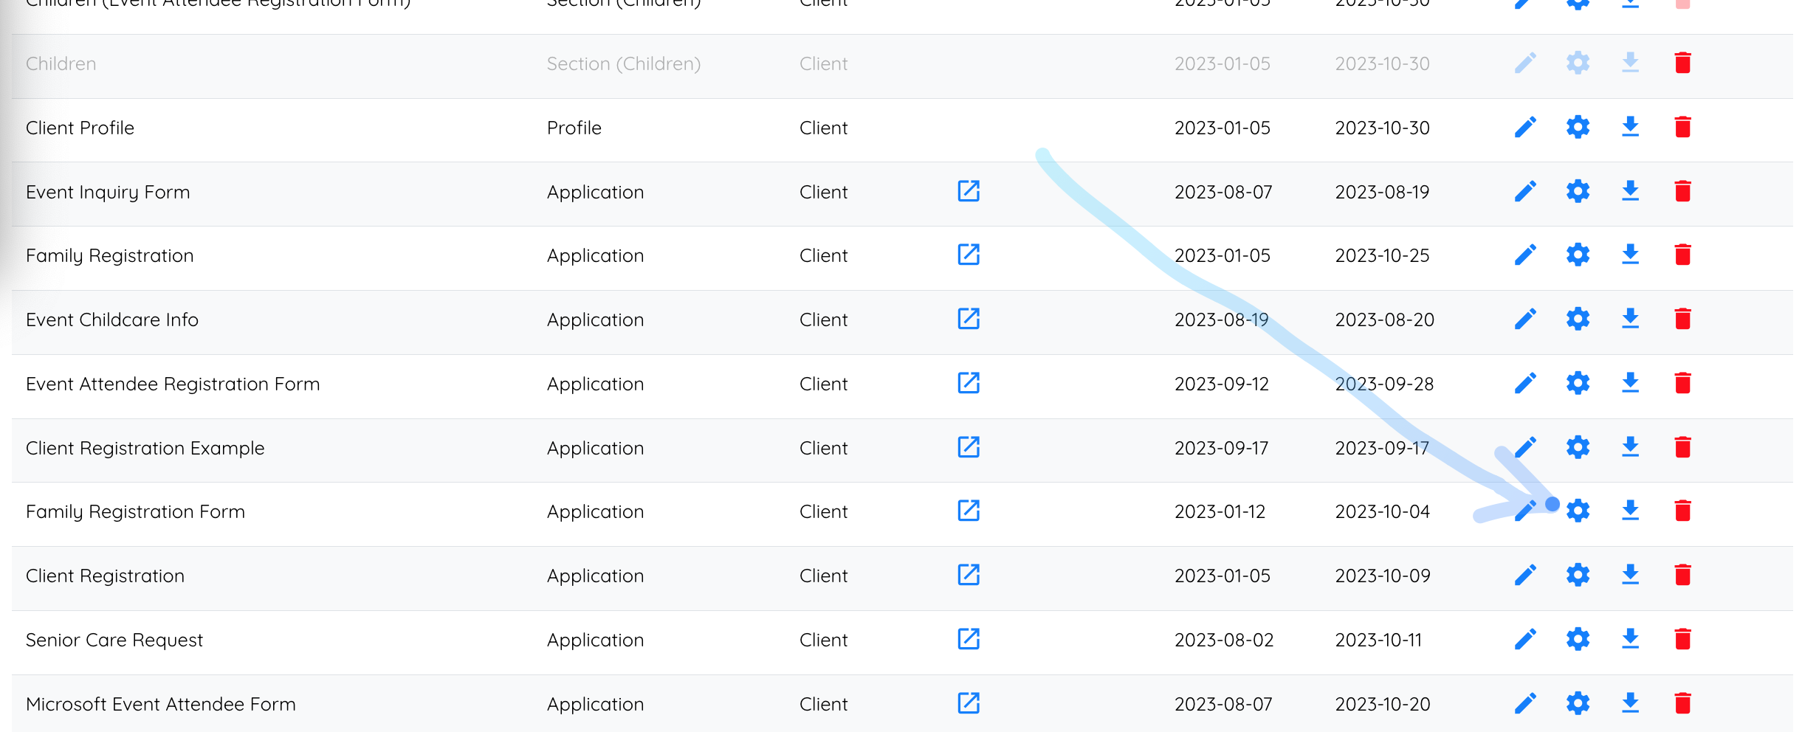The width and height of the screenshot is (1819, 732).
Task: Delete the greyed-out Children section row
Action: tap(1682, 63)
